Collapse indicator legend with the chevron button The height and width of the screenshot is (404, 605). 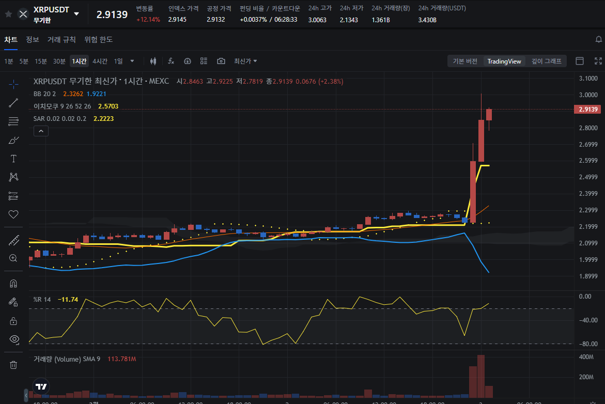[x=41, y=131]
